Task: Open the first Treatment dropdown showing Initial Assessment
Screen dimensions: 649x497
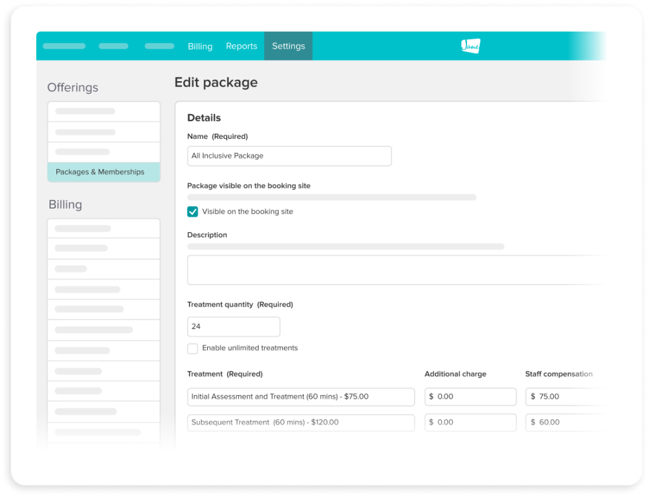Action: click(x=300, y=396)
